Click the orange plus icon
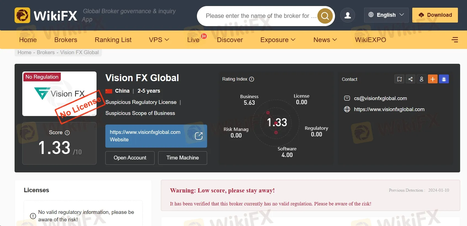 pos(433,79)
